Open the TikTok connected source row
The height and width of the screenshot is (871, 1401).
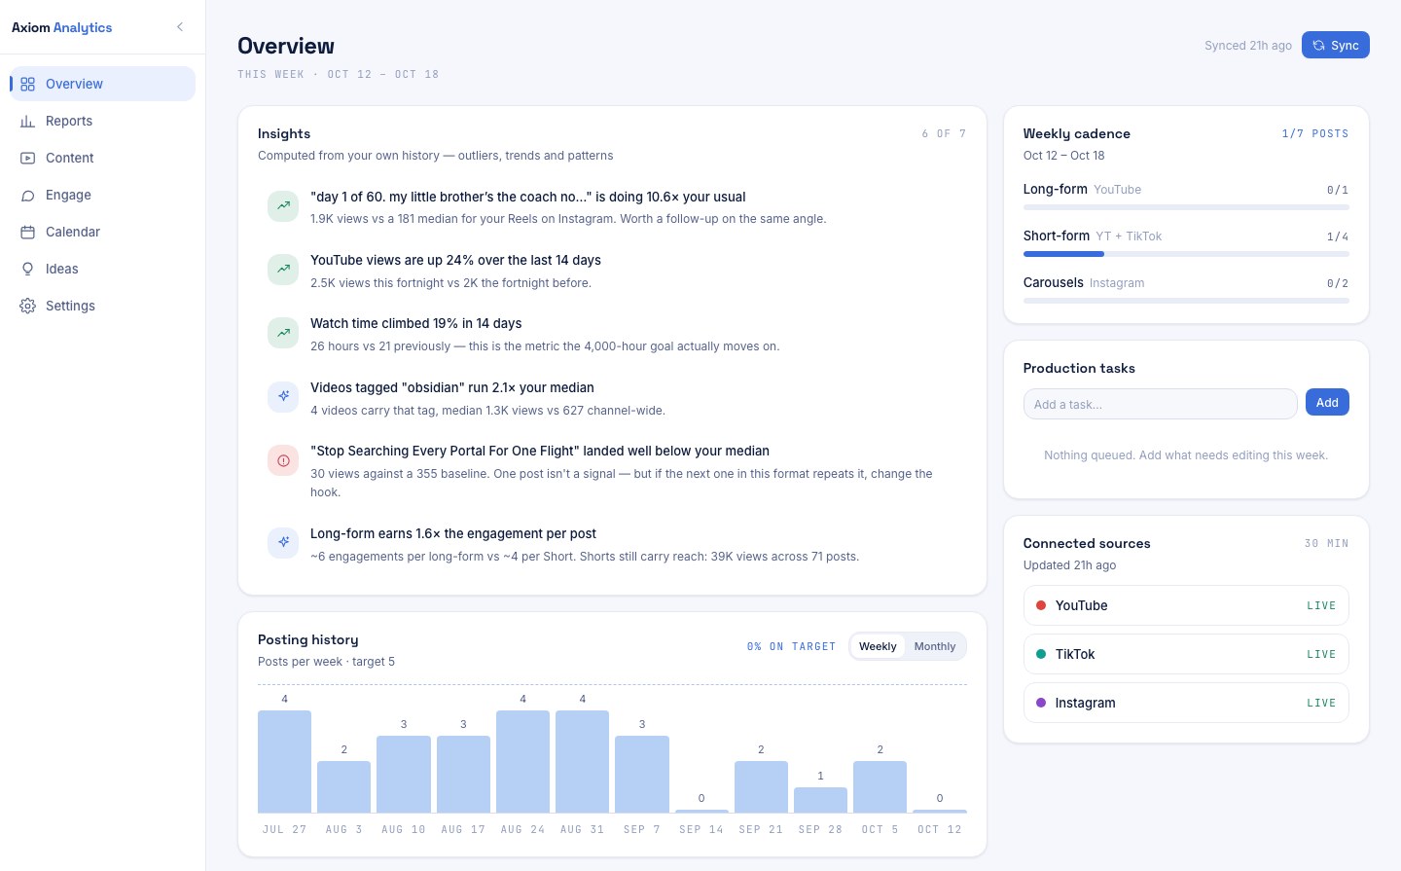pos(1186,654)
